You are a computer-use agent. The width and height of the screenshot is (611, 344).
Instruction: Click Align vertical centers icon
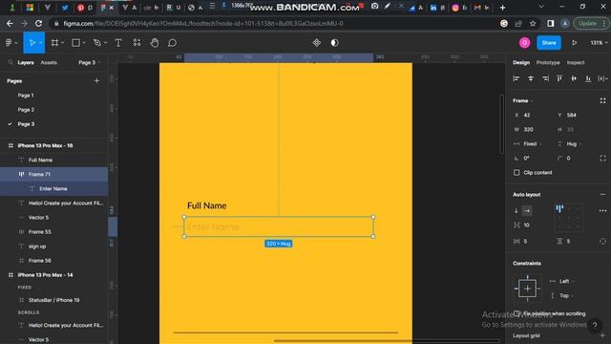[574, 78]
